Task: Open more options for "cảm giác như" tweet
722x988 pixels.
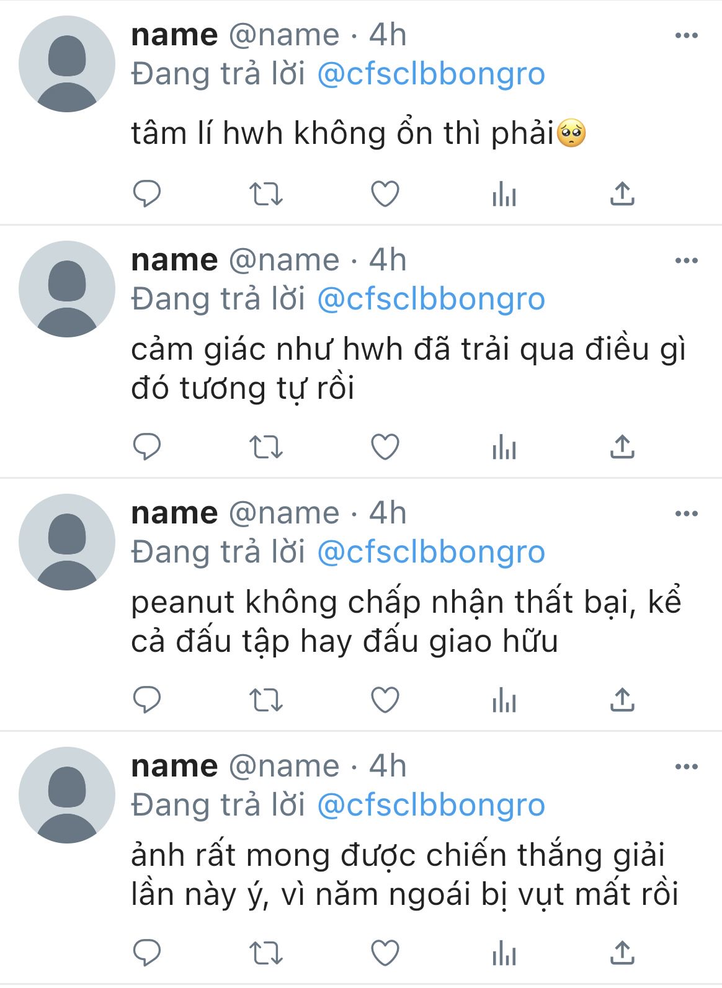Action: click(x=686, y=260)
